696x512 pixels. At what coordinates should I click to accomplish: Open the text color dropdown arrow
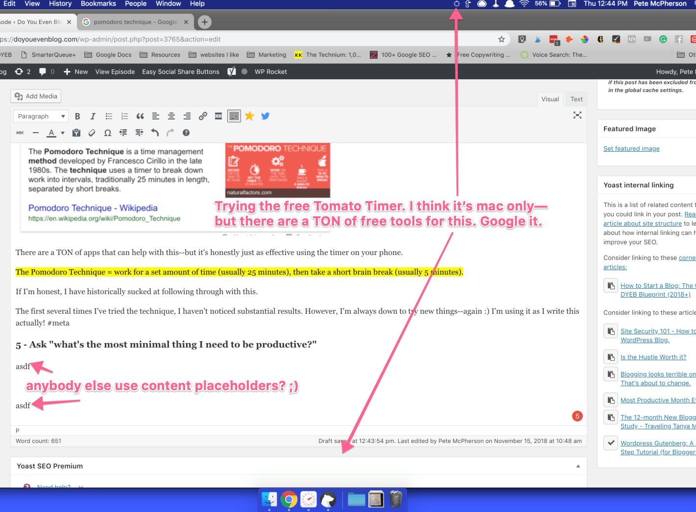coord(62,133)
